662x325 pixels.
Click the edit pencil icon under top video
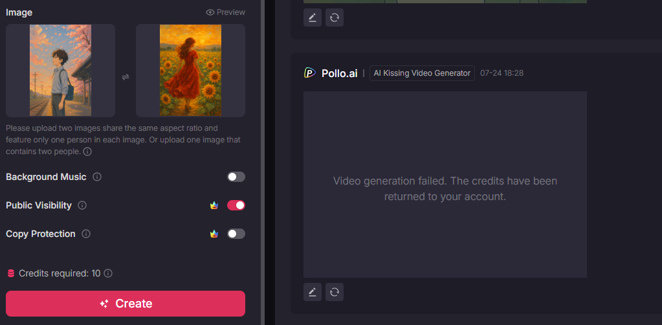point(313,17)
